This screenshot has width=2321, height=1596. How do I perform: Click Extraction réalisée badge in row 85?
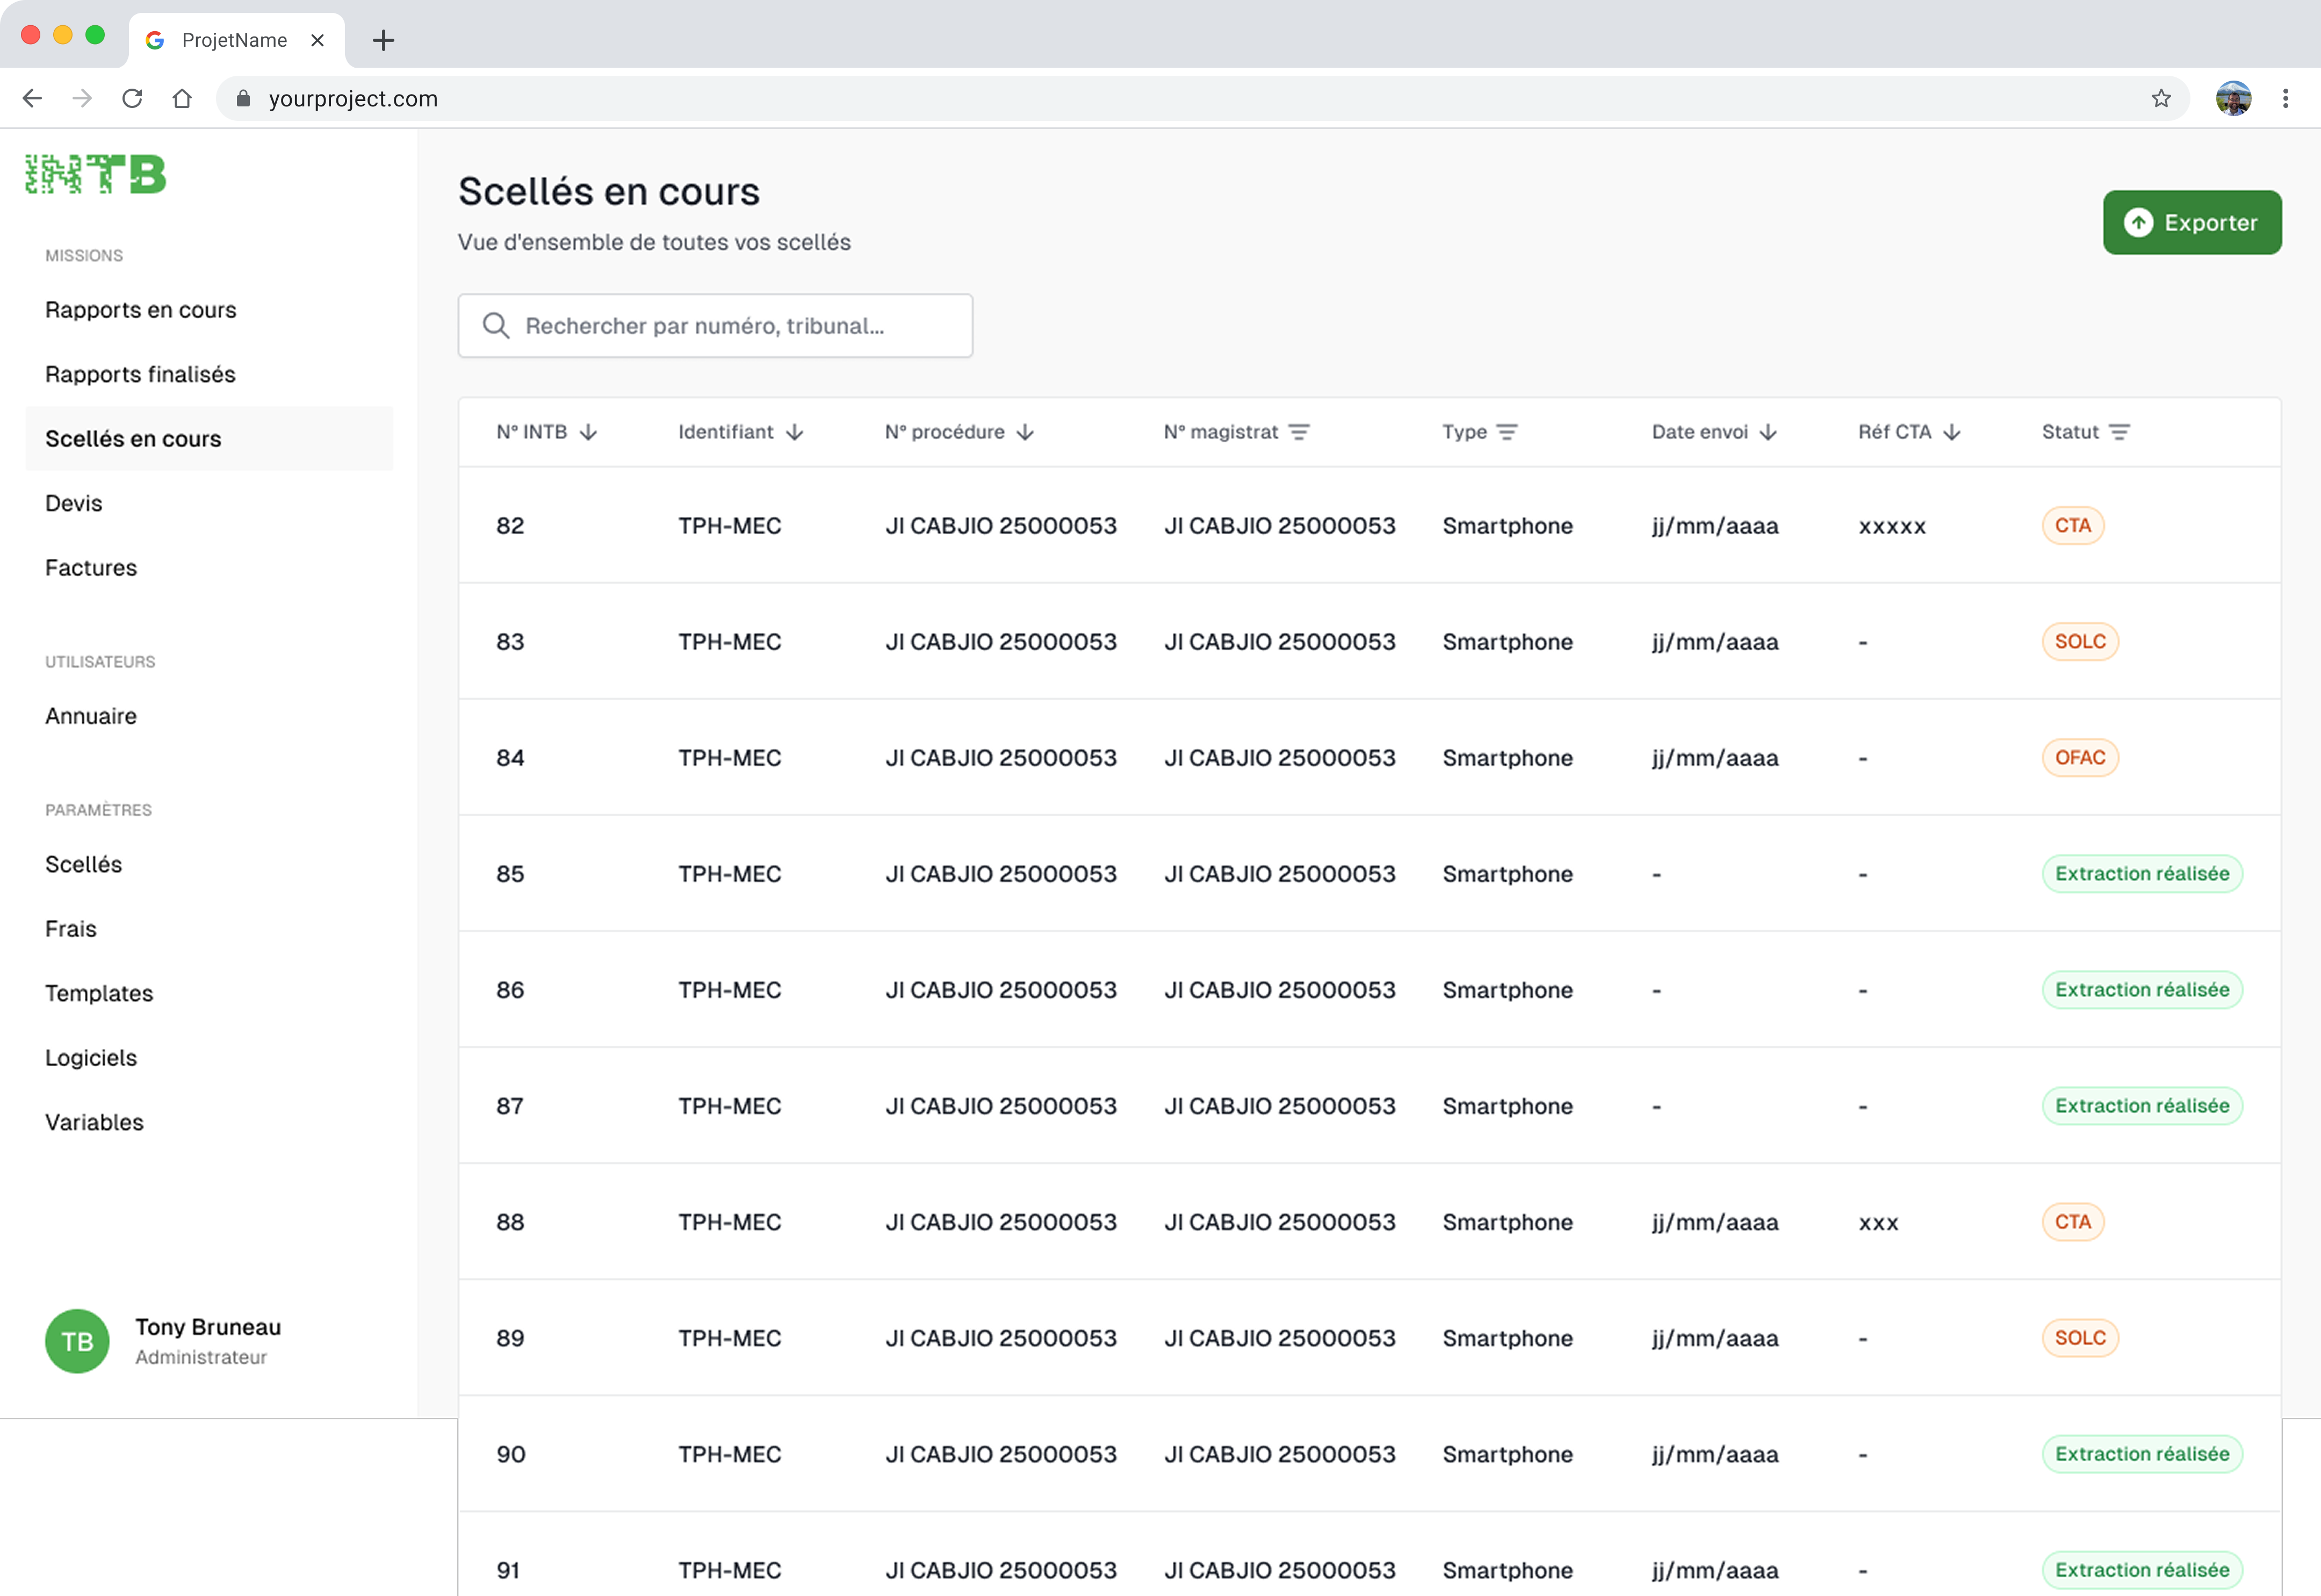pos(2142,874)
